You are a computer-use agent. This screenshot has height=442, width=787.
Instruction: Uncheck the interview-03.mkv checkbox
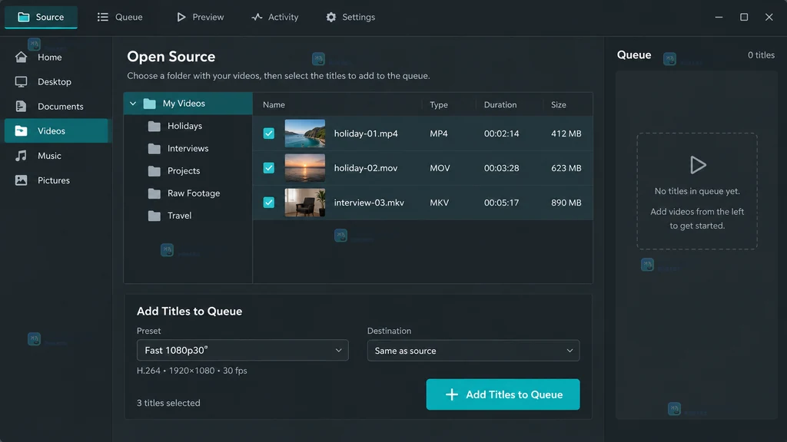click(269, 203)
